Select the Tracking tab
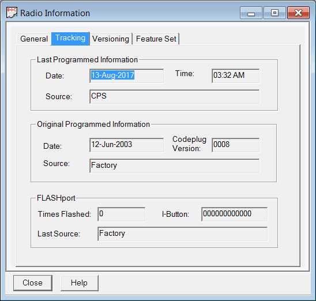Screen dimensions: 316x301 70,38
